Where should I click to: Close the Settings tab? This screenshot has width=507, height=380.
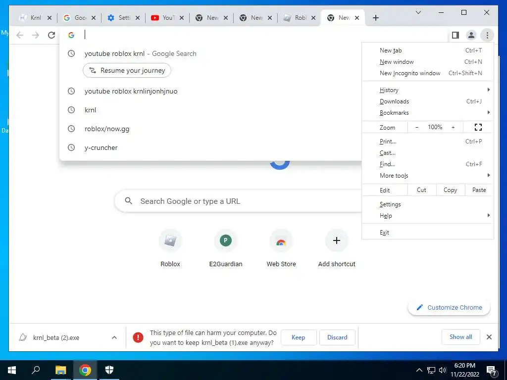pos(138,18)
